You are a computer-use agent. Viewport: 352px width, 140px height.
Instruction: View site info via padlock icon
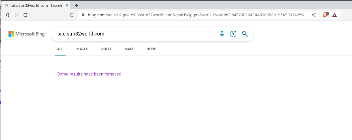[x=83, y=15]
